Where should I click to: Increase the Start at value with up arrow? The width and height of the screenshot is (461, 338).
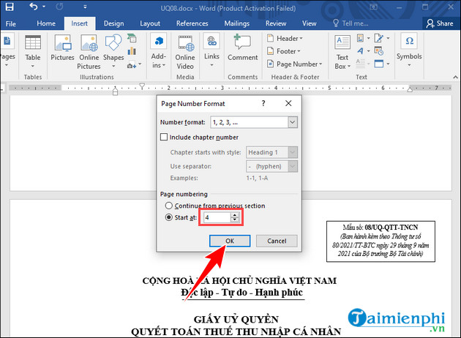pos(235,215)
